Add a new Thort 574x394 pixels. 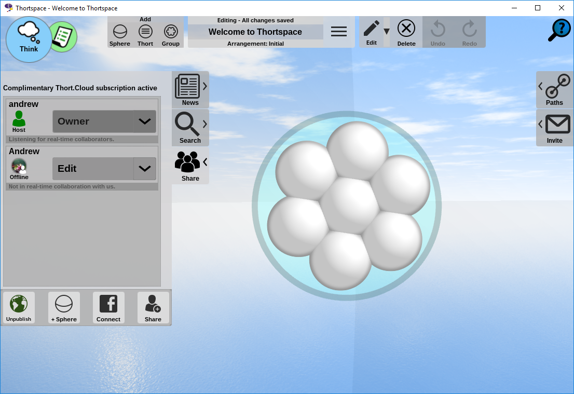point(145,35)
